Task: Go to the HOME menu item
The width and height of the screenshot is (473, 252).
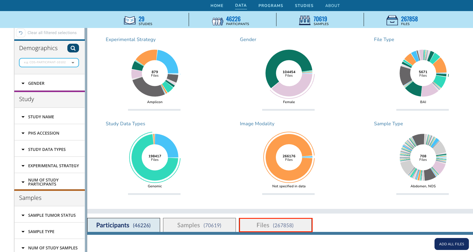Action: tap(217, 6)
